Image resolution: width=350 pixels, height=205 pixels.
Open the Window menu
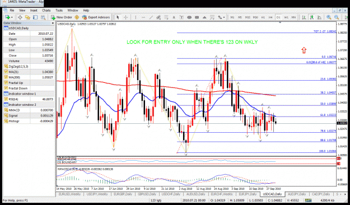click(73, 10)
